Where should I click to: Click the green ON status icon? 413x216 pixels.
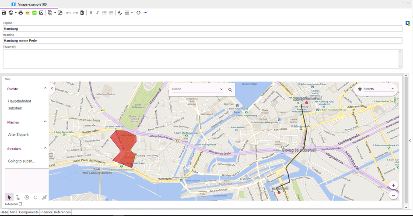click(35, 13)
